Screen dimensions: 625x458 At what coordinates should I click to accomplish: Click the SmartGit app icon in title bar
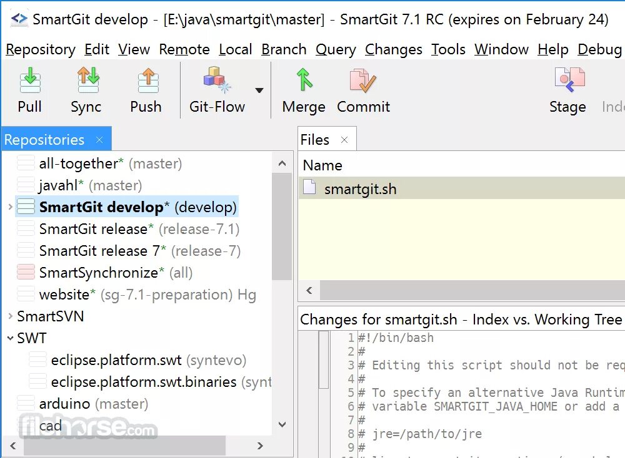pyautogui.click(x=19, y=19)
